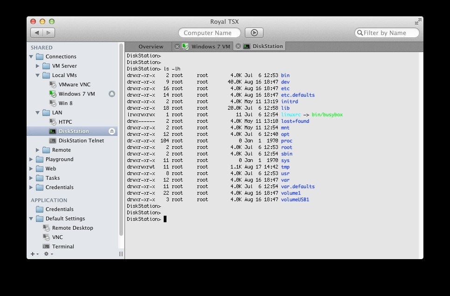450x296 pixels.
Task: Switch to the Overview tab
Action: [151, 47]
